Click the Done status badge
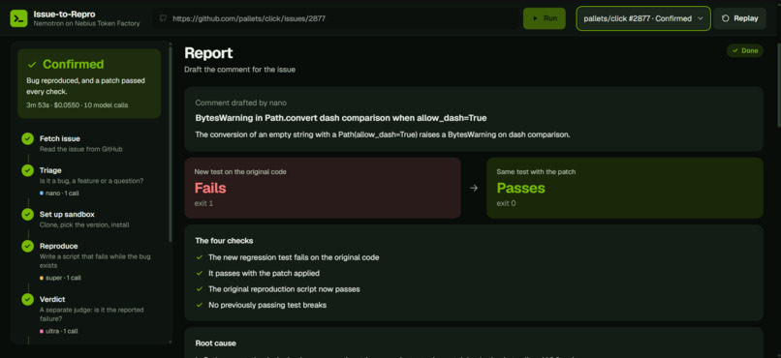 [744, 50]
